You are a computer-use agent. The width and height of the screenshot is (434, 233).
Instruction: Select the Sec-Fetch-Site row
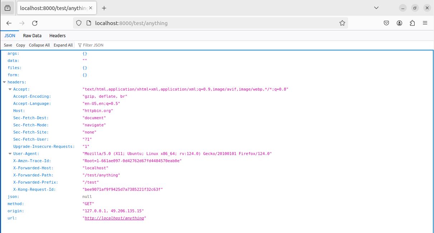pos(217,132)
